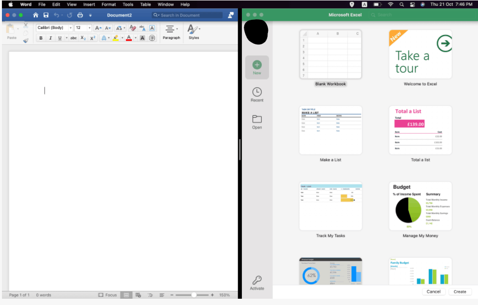The width and height of the screenshot is (478, 305).
Task: Open the Paragraph dropdown
Action: 171,32
